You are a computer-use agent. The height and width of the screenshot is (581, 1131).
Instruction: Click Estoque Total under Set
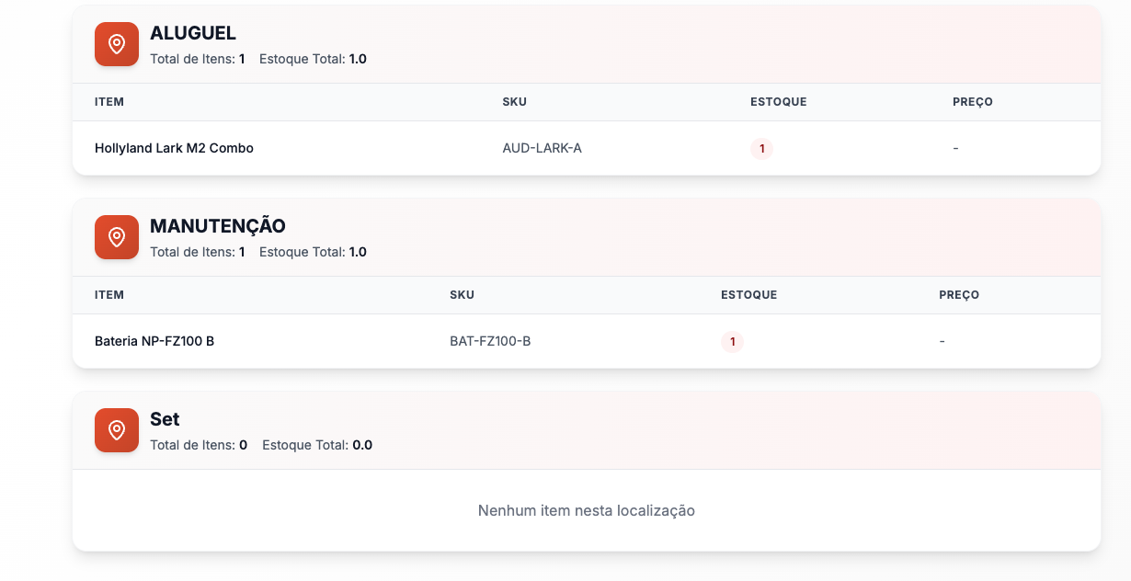click(x=317, y=445)
